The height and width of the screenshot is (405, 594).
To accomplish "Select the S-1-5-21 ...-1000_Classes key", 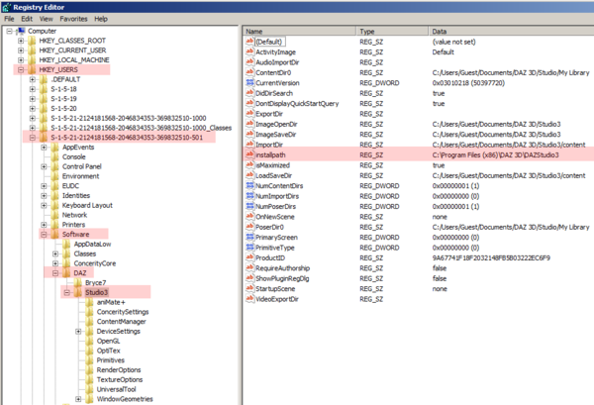I will pos(141,128).
